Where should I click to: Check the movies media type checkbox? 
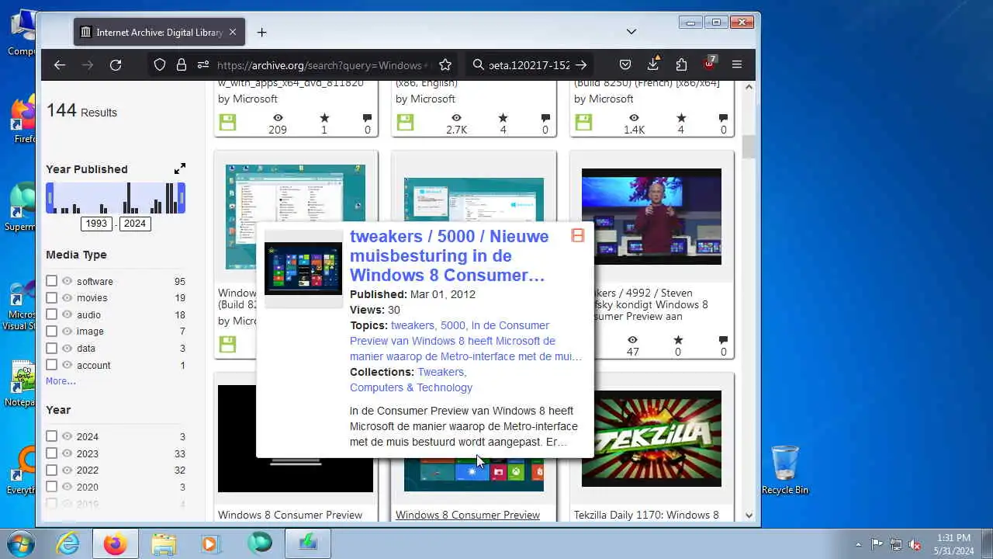[51, 297]
